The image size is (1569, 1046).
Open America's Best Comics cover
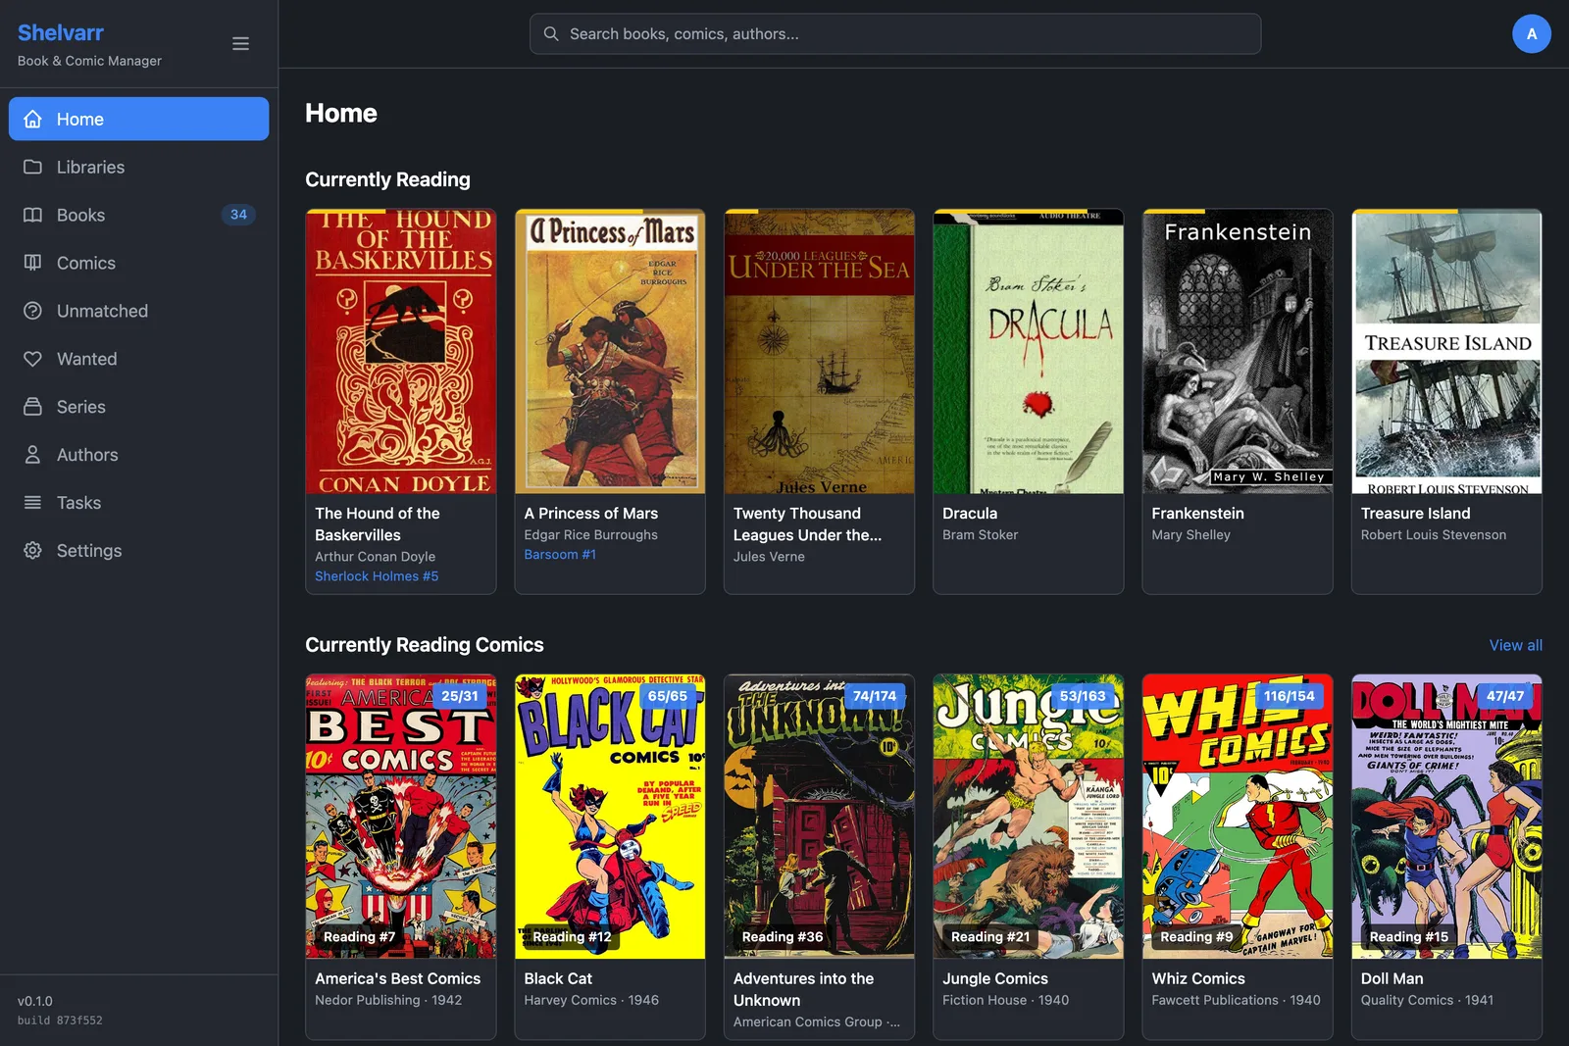point(401,817)
